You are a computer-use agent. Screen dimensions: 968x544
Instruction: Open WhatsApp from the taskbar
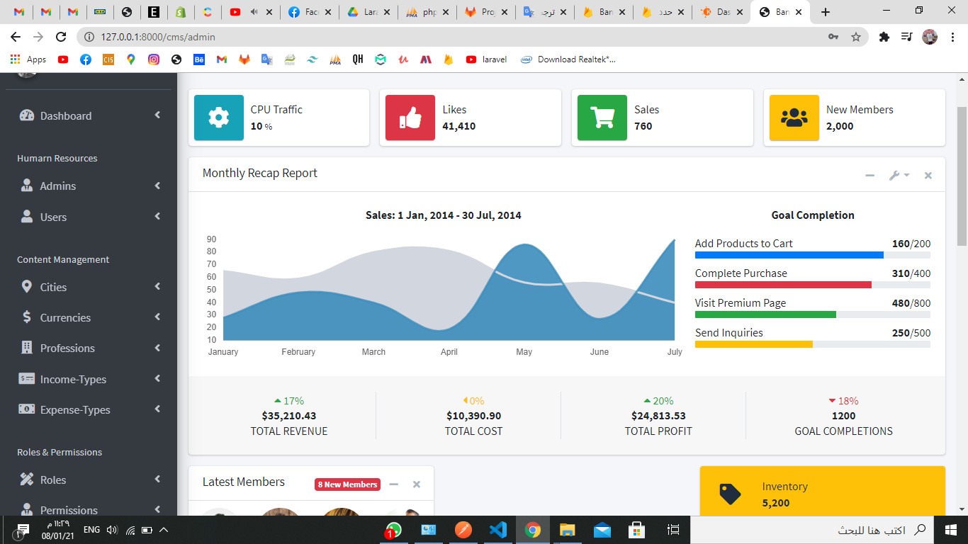[x=393, y=529]
